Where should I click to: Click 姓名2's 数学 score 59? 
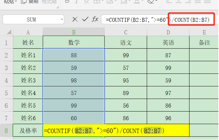tap(74, 67)
